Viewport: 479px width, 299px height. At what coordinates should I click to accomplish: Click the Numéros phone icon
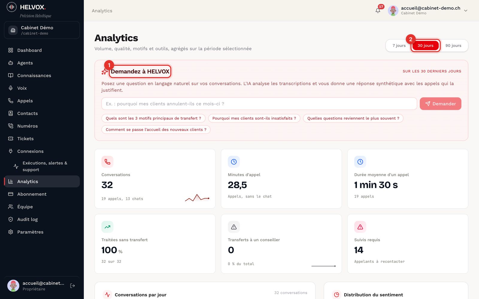(x=11, y=126)
